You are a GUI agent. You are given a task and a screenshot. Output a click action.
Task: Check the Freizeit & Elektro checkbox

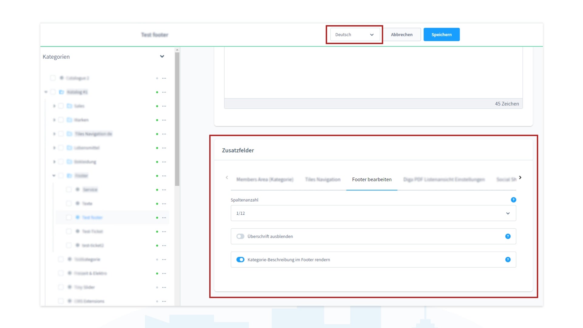(61, 273)
